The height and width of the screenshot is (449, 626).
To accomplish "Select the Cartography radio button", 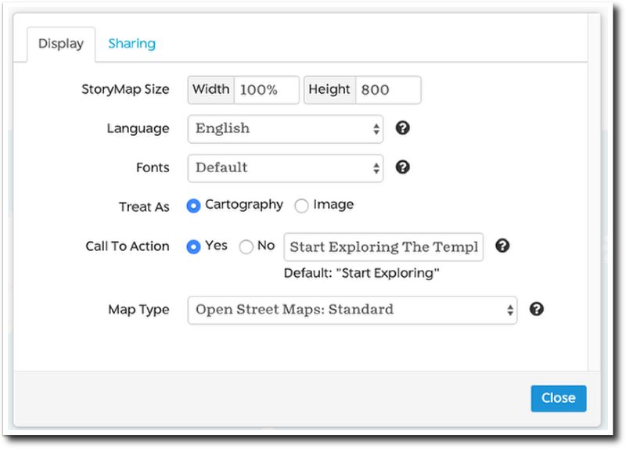I will (193, 206).
